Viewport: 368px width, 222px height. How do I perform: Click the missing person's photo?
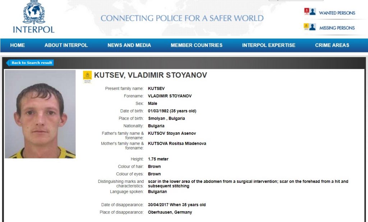click(x=40, y=114)
